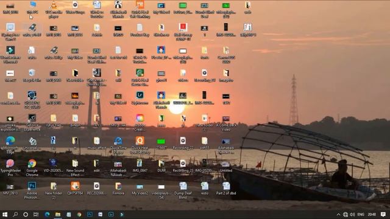Select the Recording_22 file icon
The image size is (390, 219).
point(183,144)
